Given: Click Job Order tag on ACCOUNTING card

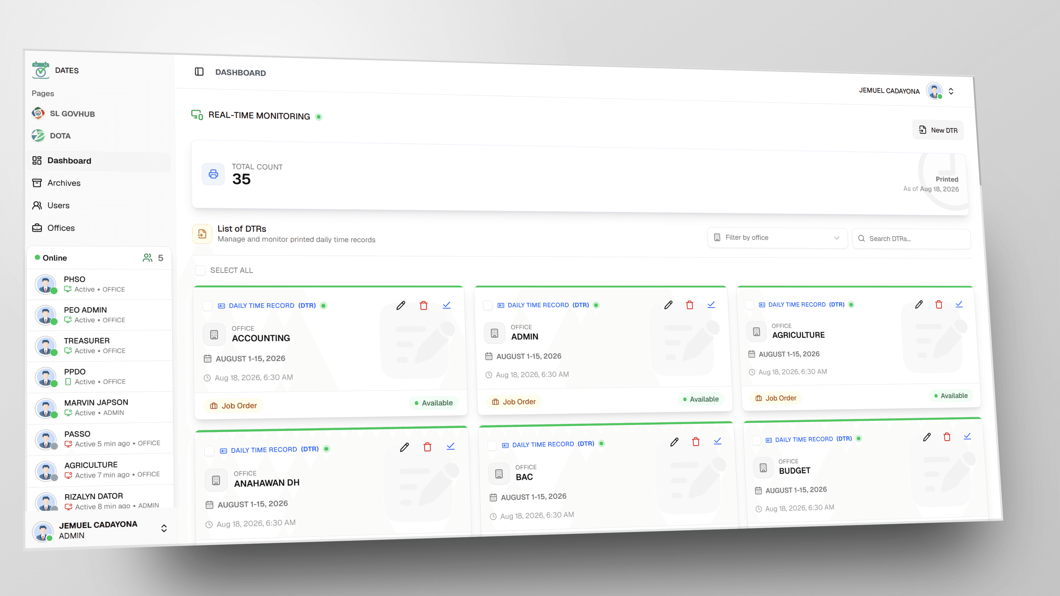Looking at the screenshot, I should [x=233, y=406].
